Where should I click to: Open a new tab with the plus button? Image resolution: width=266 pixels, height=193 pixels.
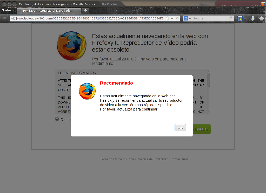click(85, 10)
